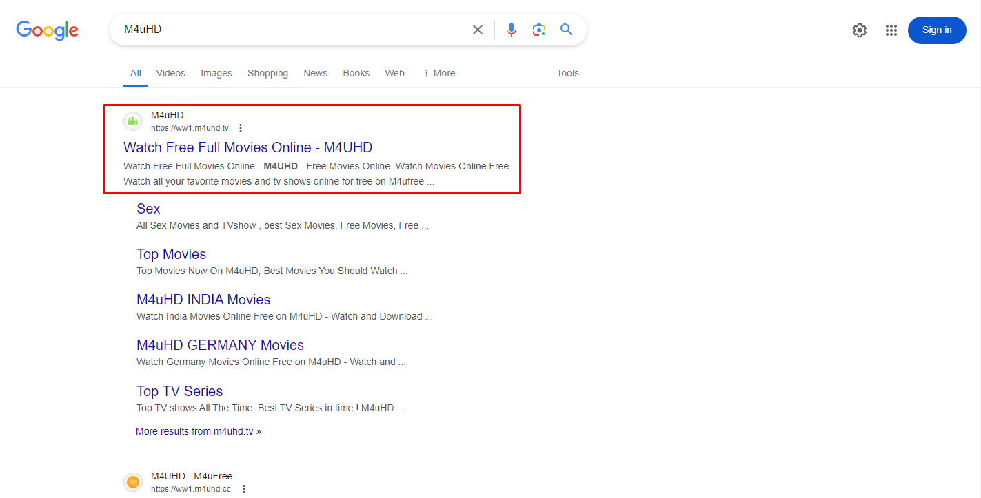Click the https://ww1.m4uhd.tv URL text
Image resolution: width=981 pixels, height=498 pixels.
(190, 128)
